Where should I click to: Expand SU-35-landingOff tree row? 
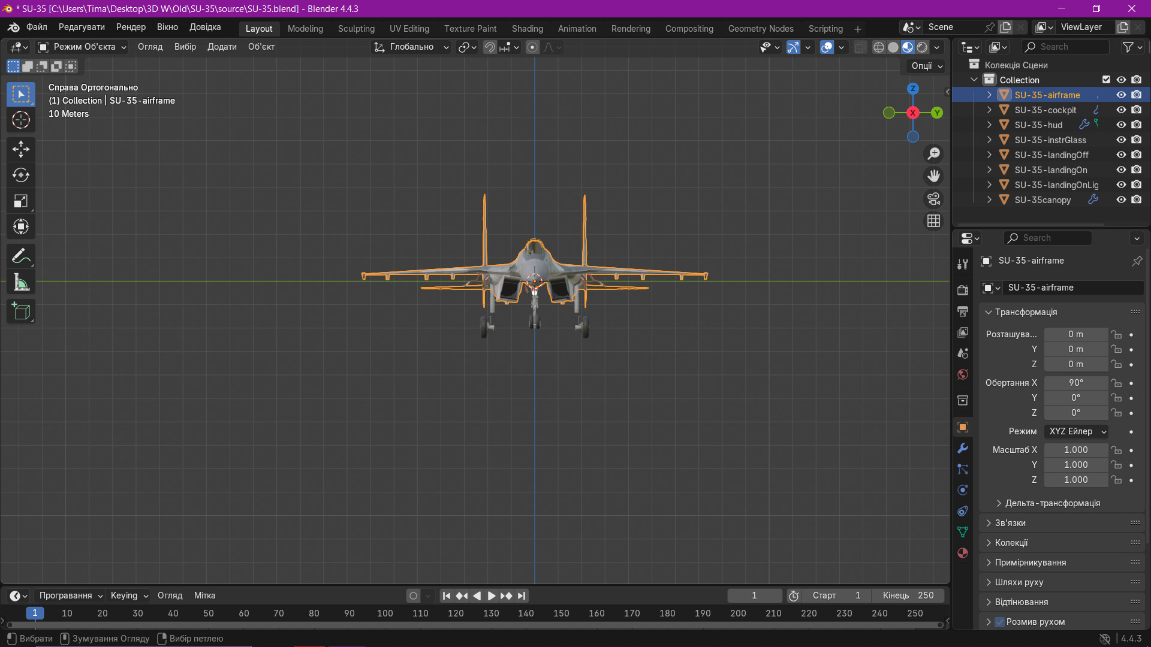(989, 155)
